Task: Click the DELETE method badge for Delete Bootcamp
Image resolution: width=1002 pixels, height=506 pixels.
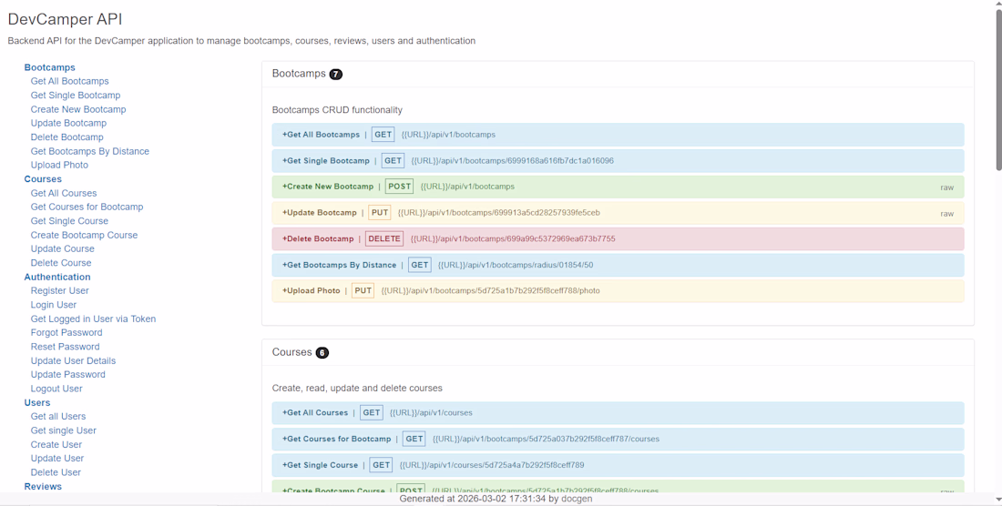Action: tap(384, 239)
